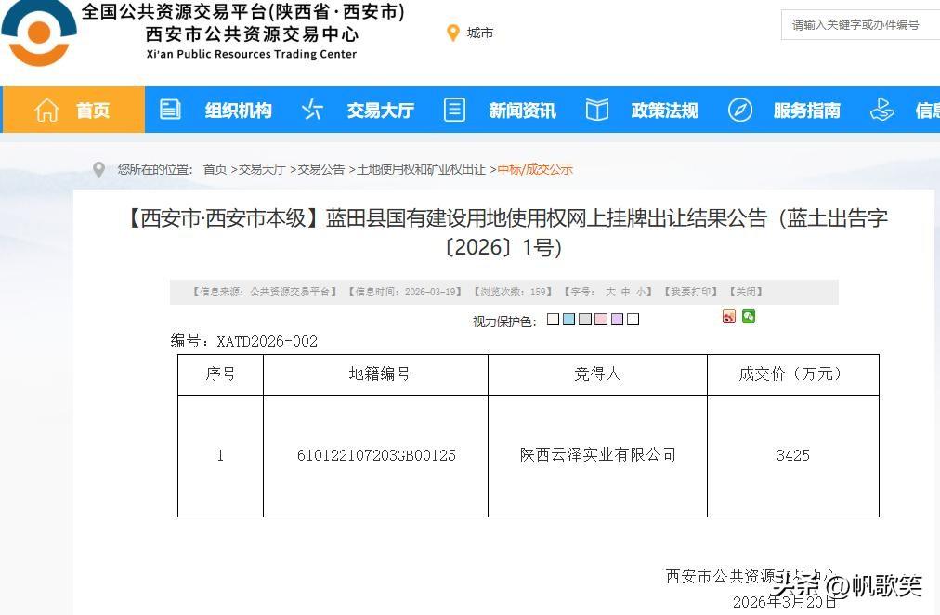This screenshot has width=940, height=615.
Task: Click the 浏览次数:159 text
Action: 513,292
